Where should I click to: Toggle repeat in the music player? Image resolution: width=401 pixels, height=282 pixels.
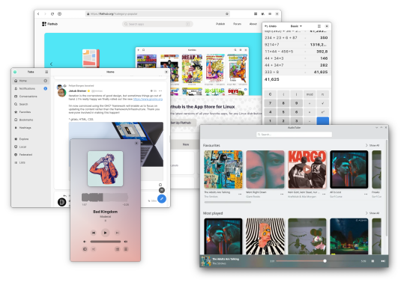(85, 249)
